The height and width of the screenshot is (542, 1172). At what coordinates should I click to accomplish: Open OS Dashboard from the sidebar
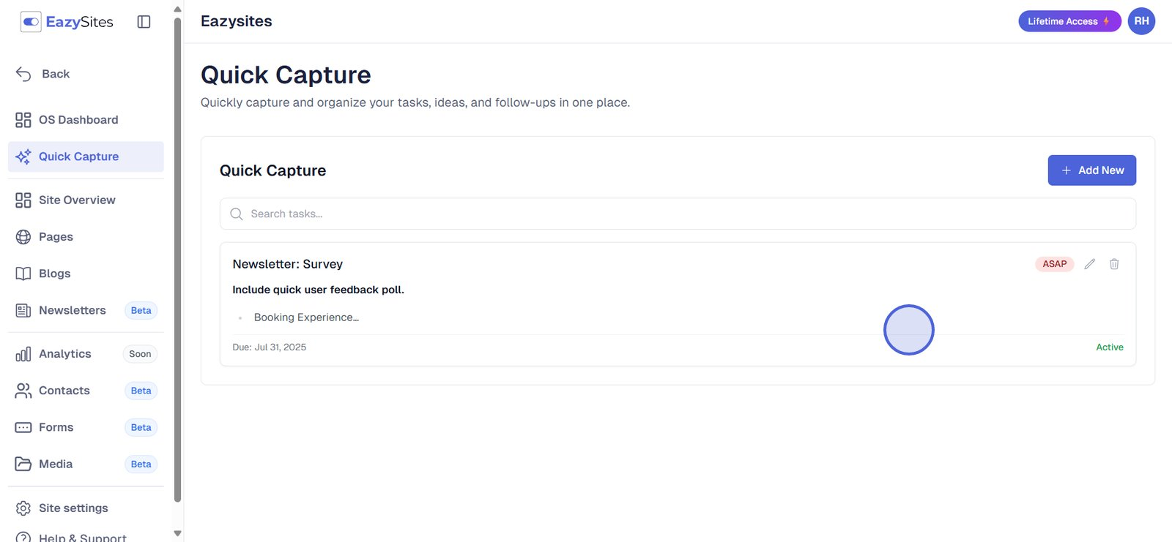pyautogui.click(x=78, y=120)
